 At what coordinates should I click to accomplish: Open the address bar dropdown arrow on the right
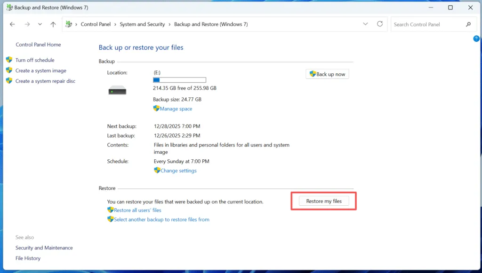(x=365, y=24)
